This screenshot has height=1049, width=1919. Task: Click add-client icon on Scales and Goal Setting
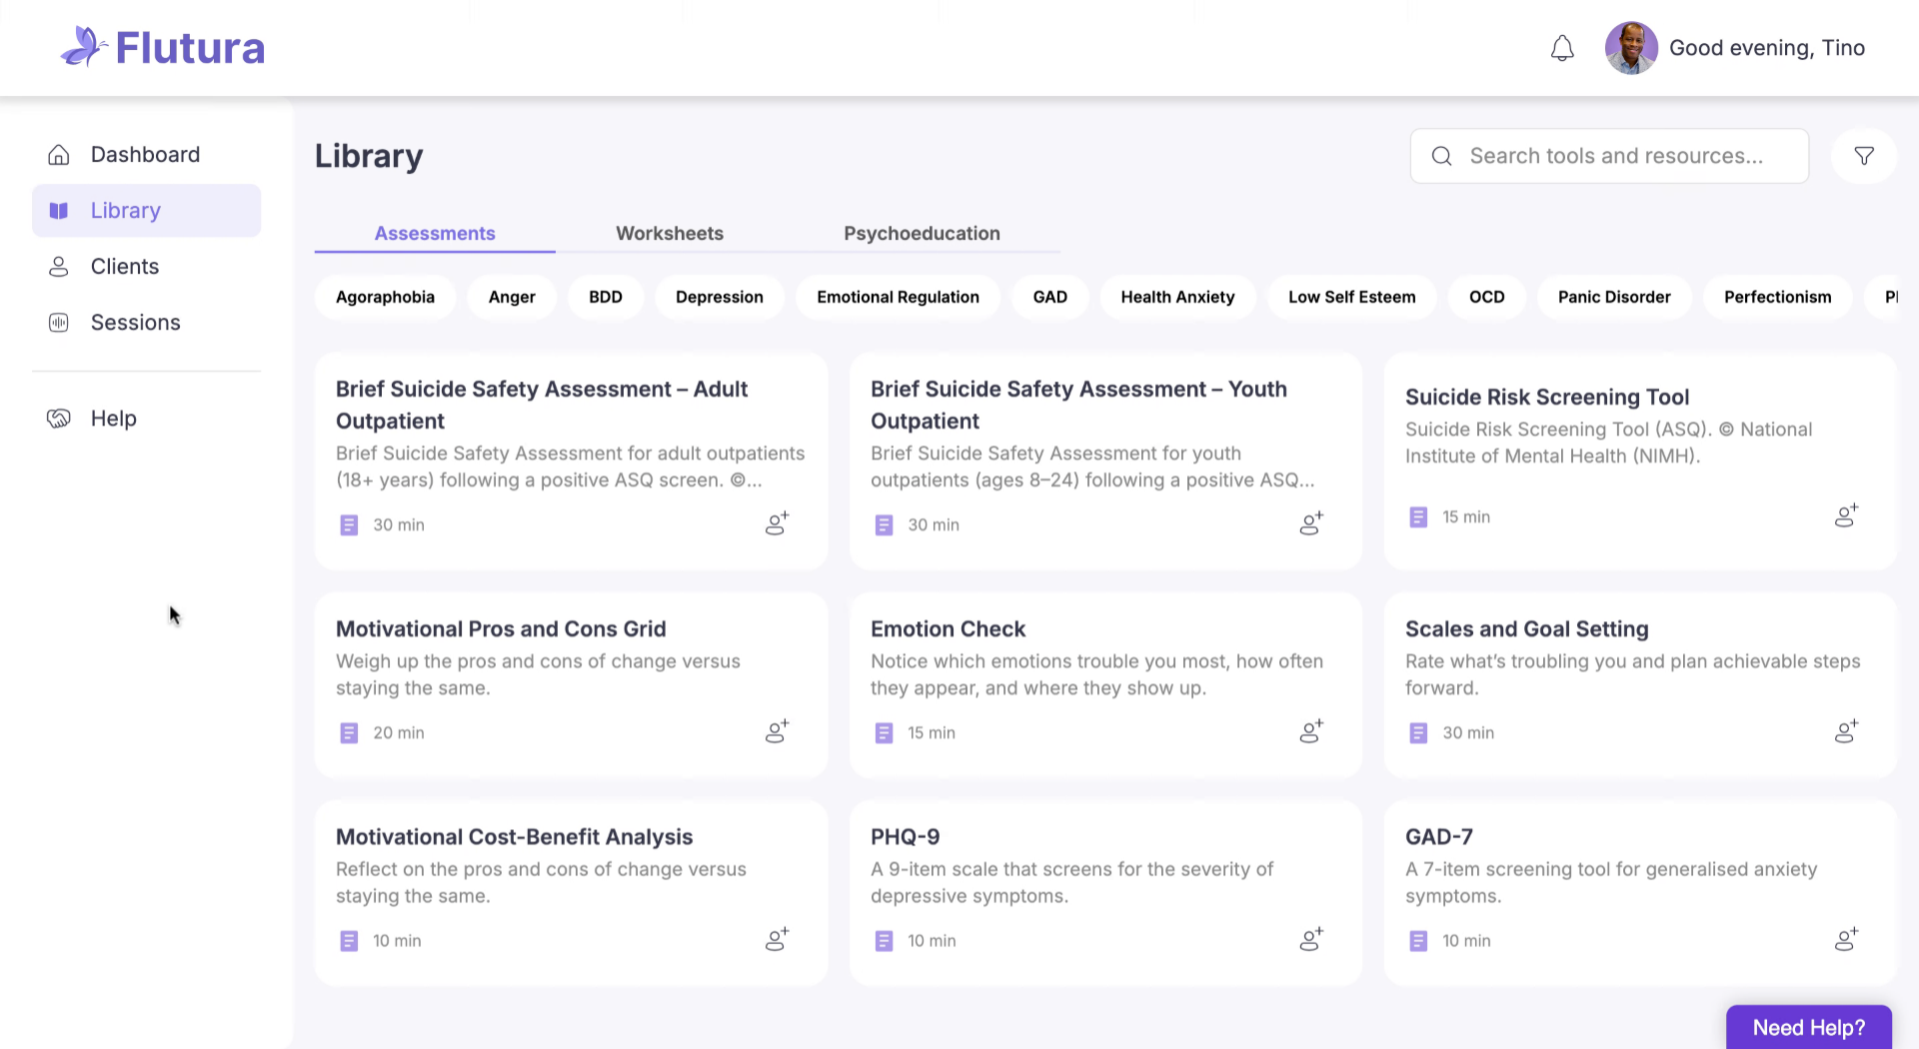tap(1845, 732)
